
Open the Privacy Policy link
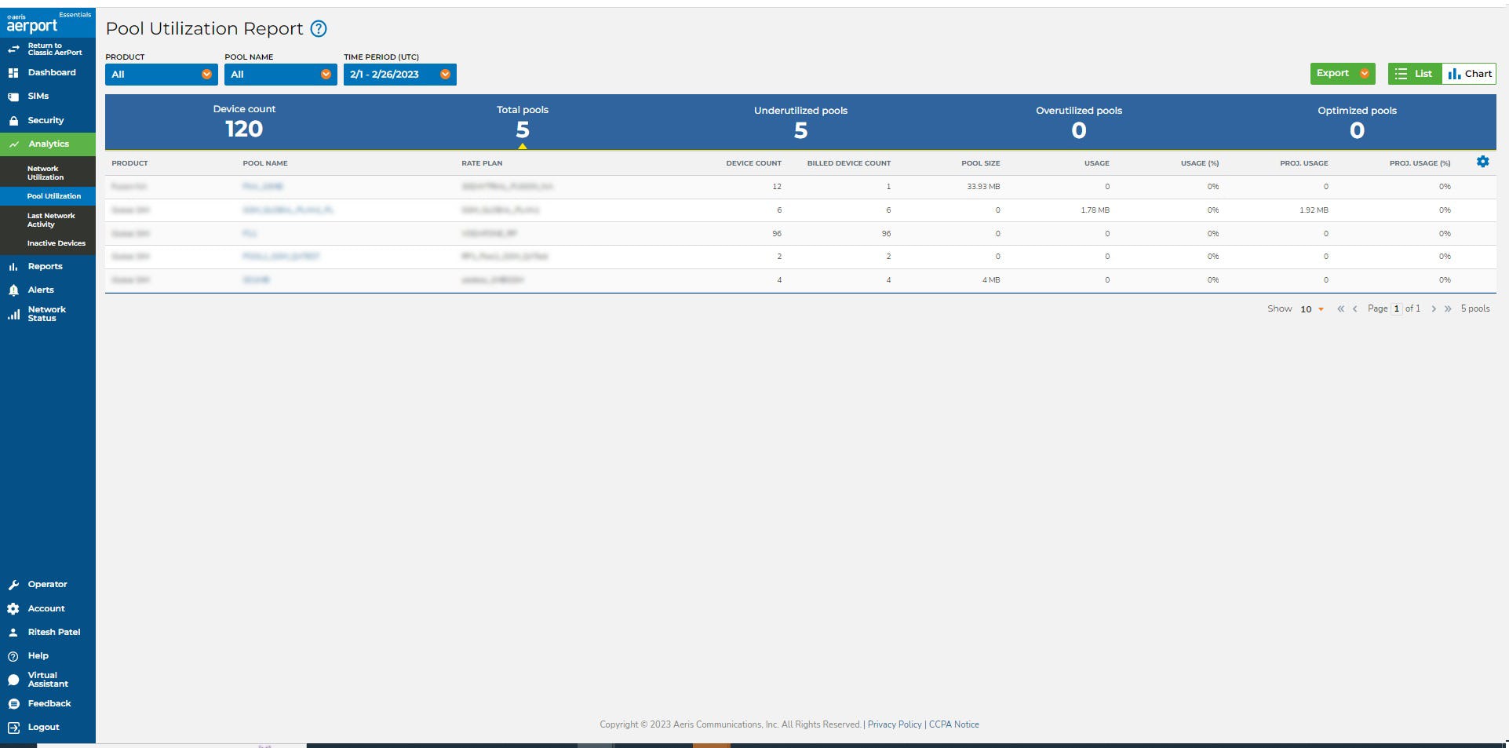pos(894,724)
